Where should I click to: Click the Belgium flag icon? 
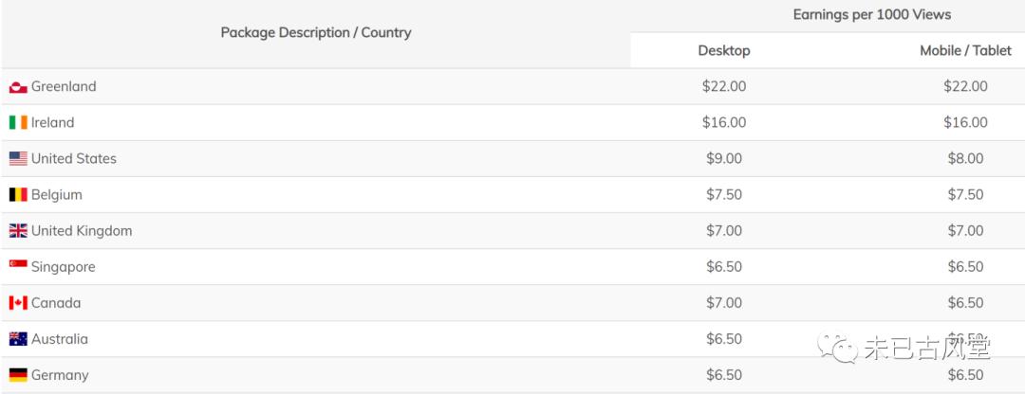[18, 195]
